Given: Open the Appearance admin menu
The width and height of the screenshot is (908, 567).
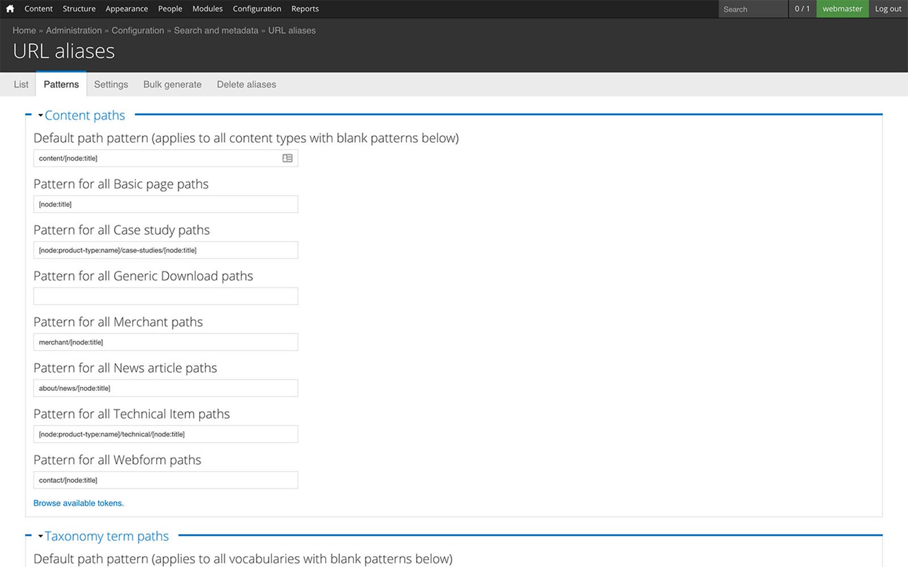Looking at the screenshot, I should click(x=127, y=9).
